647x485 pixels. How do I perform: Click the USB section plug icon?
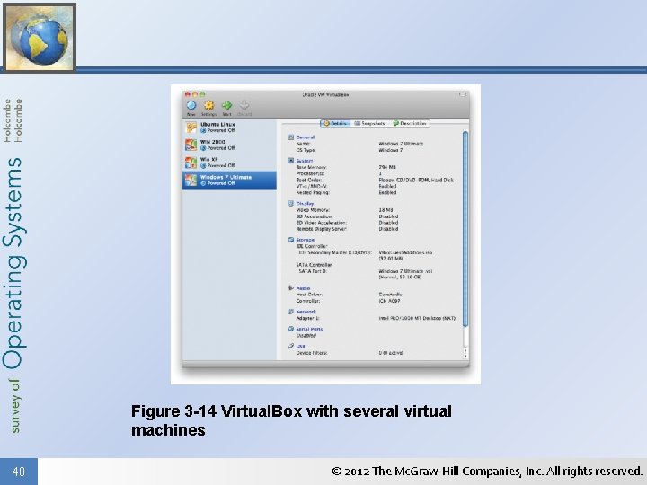(x=290, y=346)
